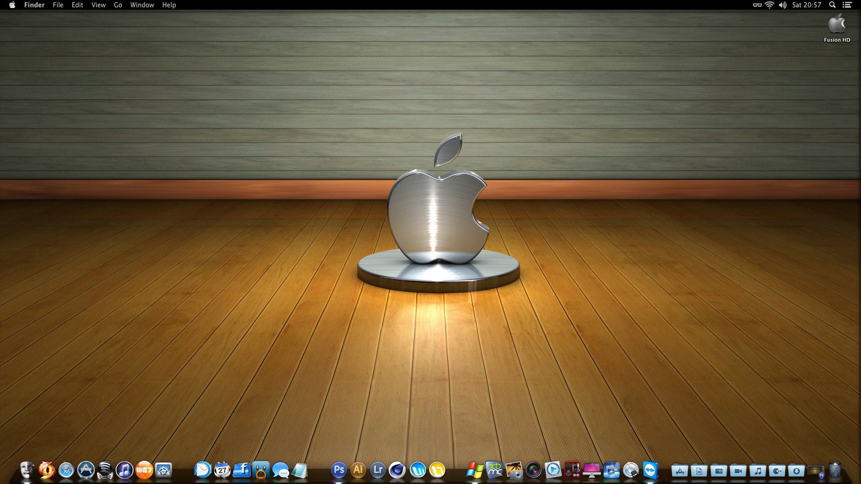The image size is (861, 484).
Task: Open the App Store icon in dock
Action: pyautogui.click(x=86, y=470)
